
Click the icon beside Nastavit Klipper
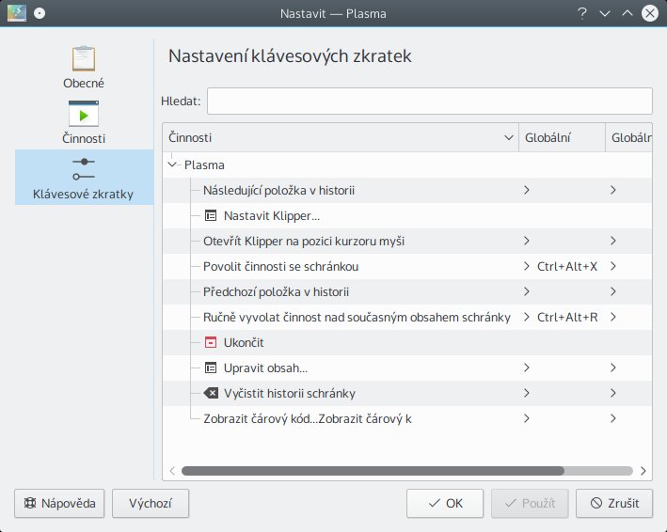tap(211, 215)
